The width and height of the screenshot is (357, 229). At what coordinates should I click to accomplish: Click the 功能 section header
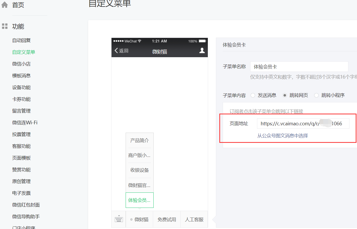18,26
